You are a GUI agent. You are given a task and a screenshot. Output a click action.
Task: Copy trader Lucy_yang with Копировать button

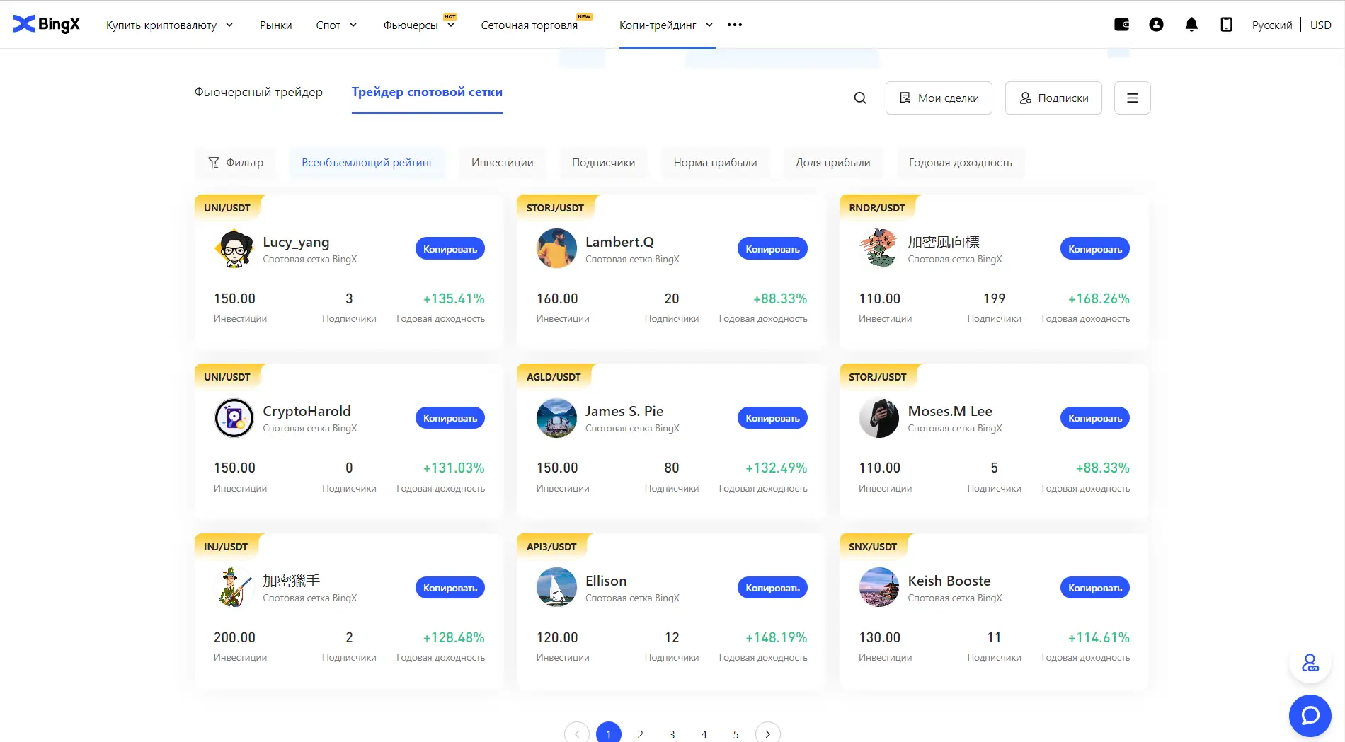[450, 249]
